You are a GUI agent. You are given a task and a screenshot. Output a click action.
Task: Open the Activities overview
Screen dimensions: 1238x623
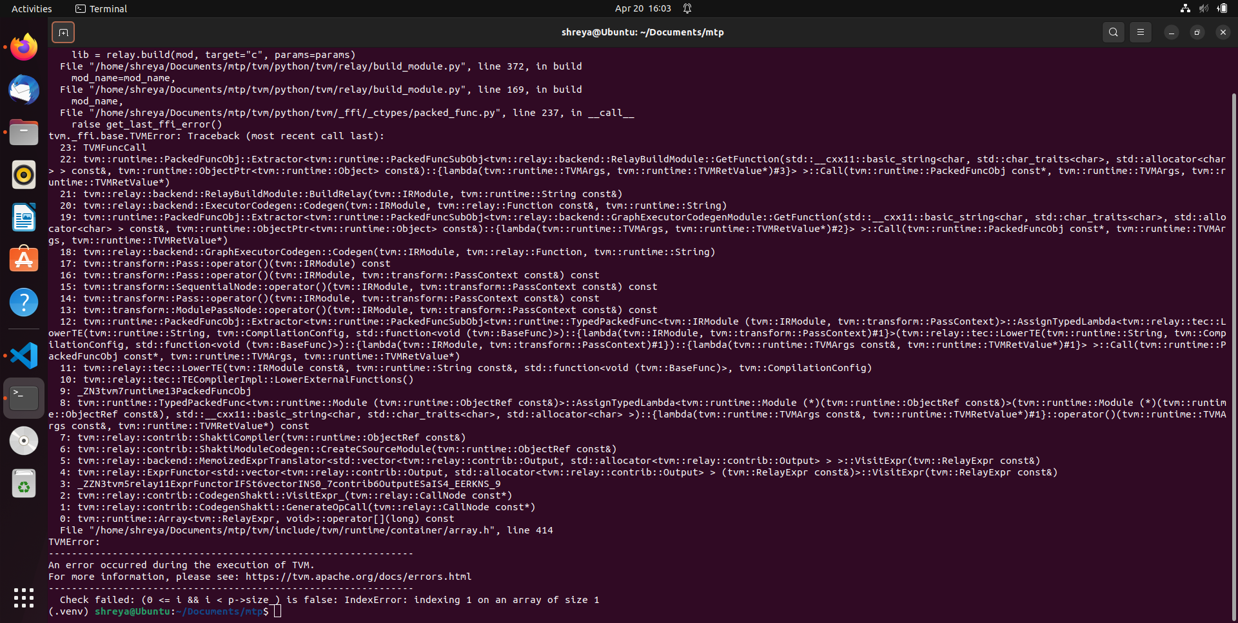pyautogui.click(x=32, y=8)
